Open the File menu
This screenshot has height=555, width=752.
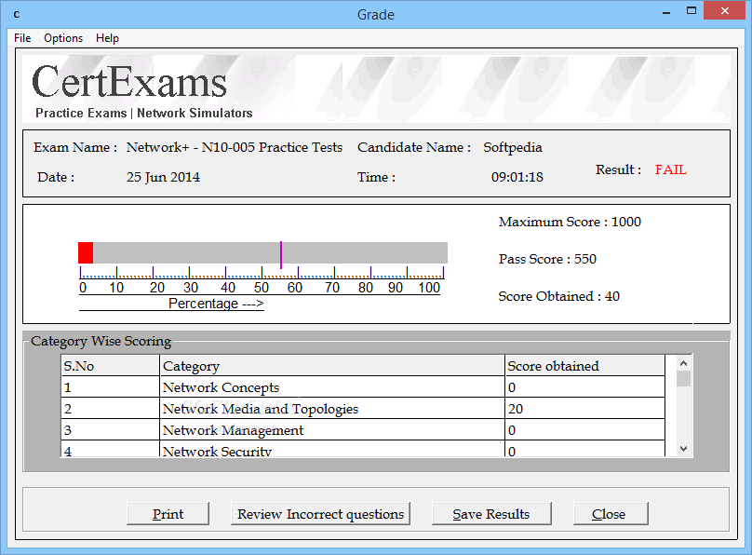(x=22, y=38)
